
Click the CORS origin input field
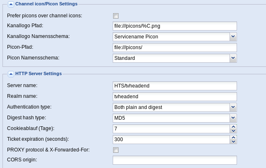point(175,160)
